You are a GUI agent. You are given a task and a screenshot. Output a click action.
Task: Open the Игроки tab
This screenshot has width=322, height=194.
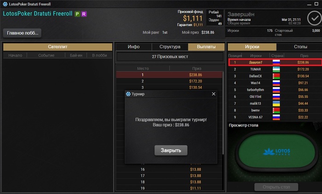point(252,47)
